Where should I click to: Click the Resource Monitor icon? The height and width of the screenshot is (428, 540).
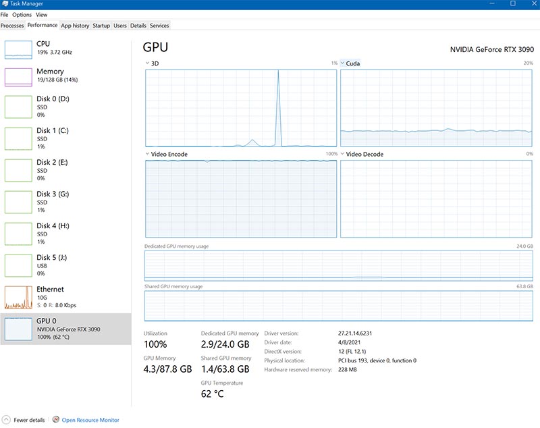click(56, 419)
